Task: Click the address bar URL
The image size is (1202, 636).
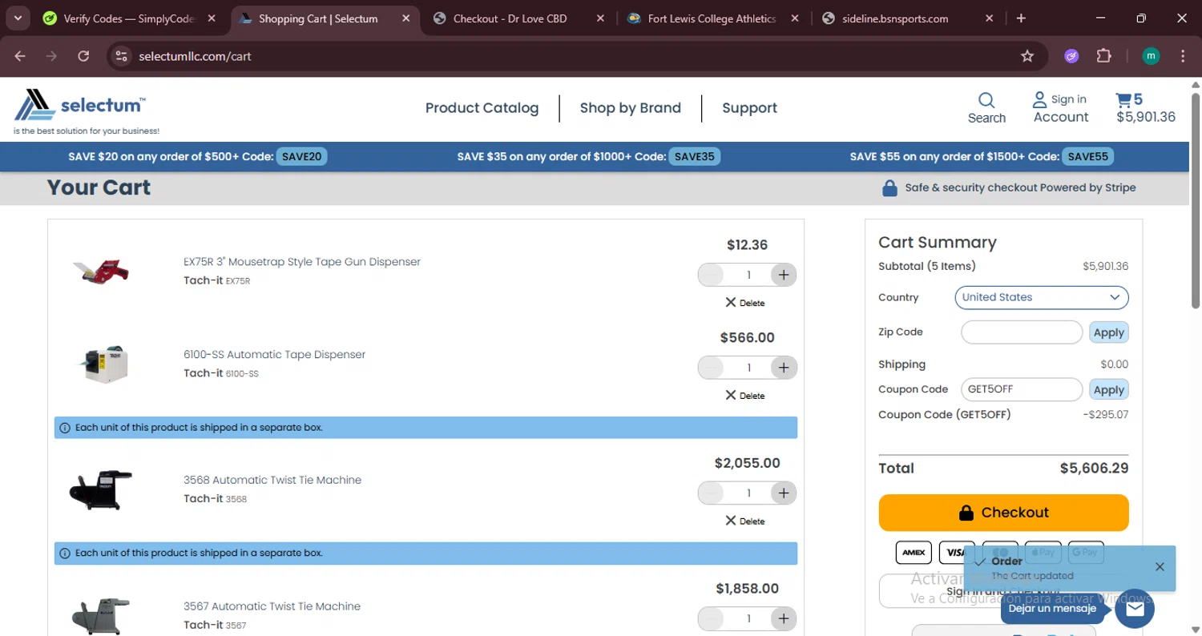Action: (195, 56)
